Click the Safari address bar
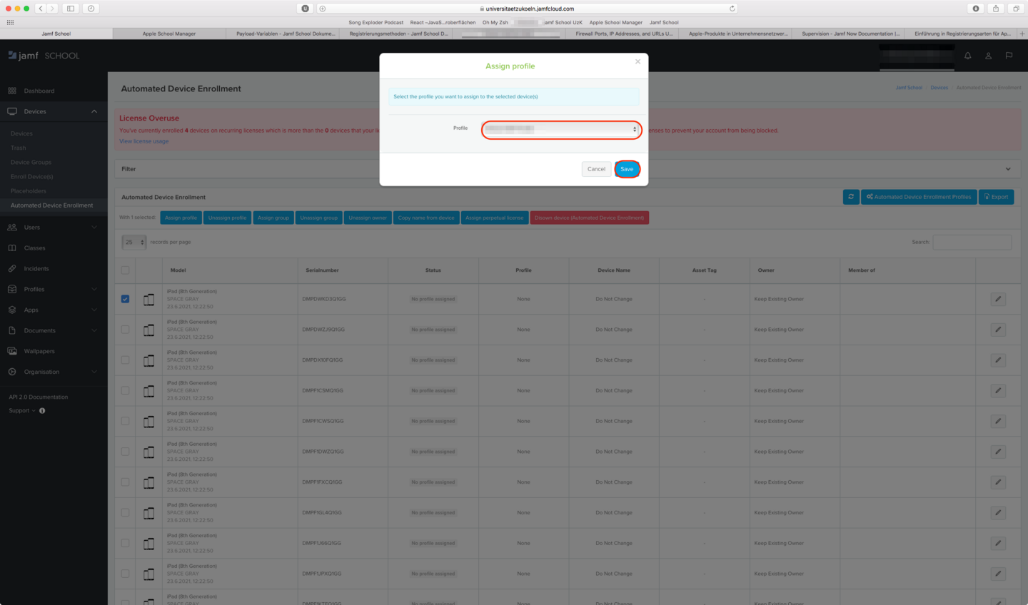This screenshot has width=1028, height=605. pos(528,9)
